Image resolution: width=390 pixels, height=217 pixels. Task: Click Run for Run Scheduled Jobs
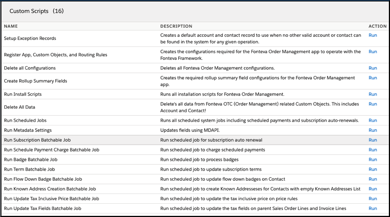(372, 120)
